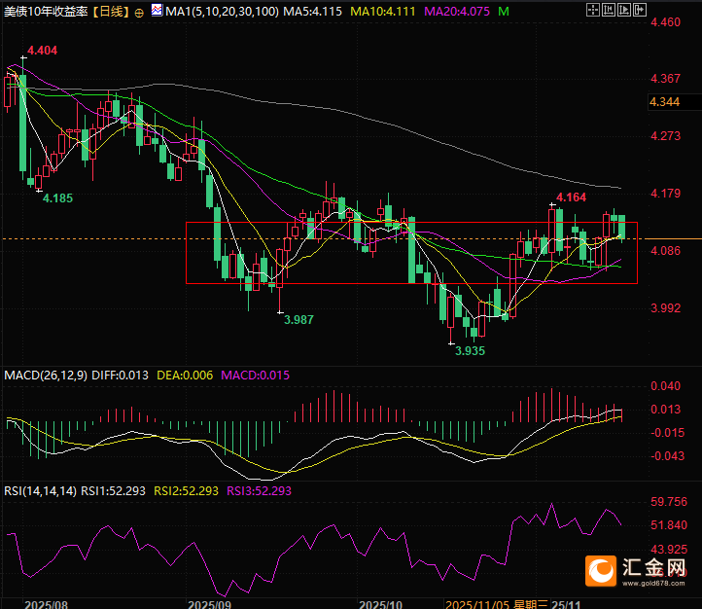Open the RSI(14,14,14) indicator parameters
Image resolution: width=702 pixels, height=609 pixels.
40,491
